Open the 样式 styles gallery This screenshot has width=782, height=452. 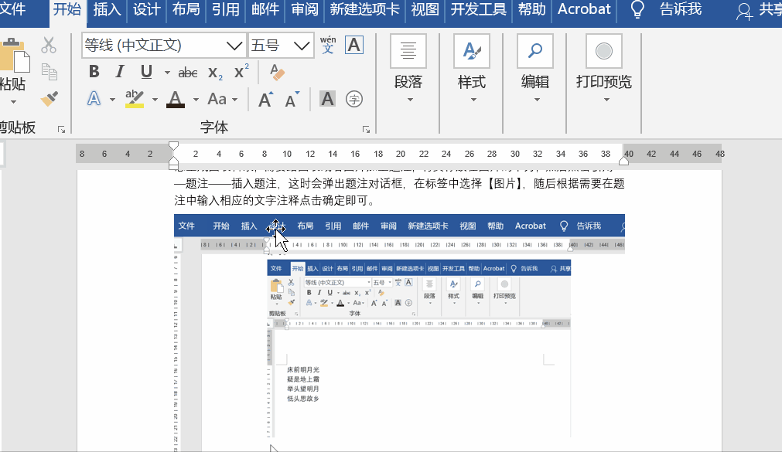pyautogui.click(x=472, y=68)
